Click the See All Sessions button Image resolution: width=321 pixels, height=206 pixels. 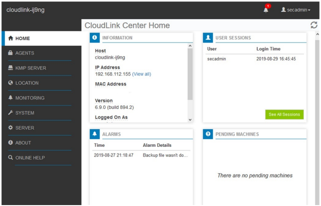[284, 114]
